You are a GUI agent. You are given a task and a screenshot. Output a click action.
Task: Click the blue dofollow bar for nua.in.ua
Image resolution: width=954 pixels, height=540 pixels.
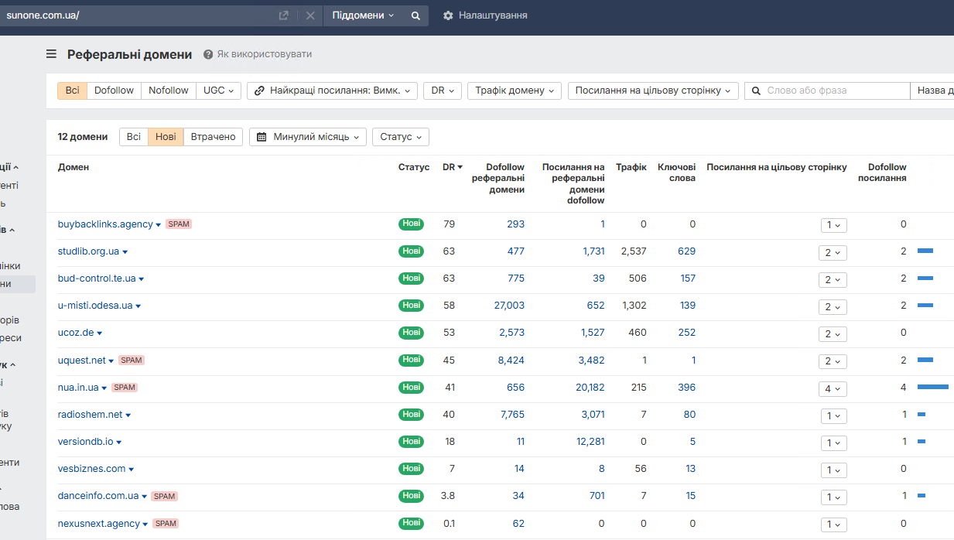point(932,387)
